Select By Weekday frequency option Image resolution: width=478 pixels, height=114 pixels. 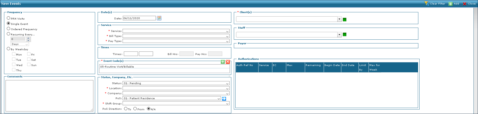click(x=9, y=49)
